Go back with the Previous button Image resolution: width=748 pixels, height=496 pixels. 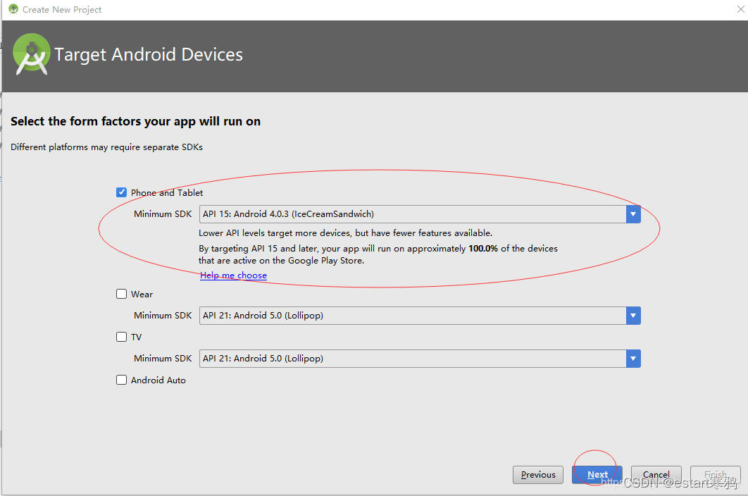538,475
